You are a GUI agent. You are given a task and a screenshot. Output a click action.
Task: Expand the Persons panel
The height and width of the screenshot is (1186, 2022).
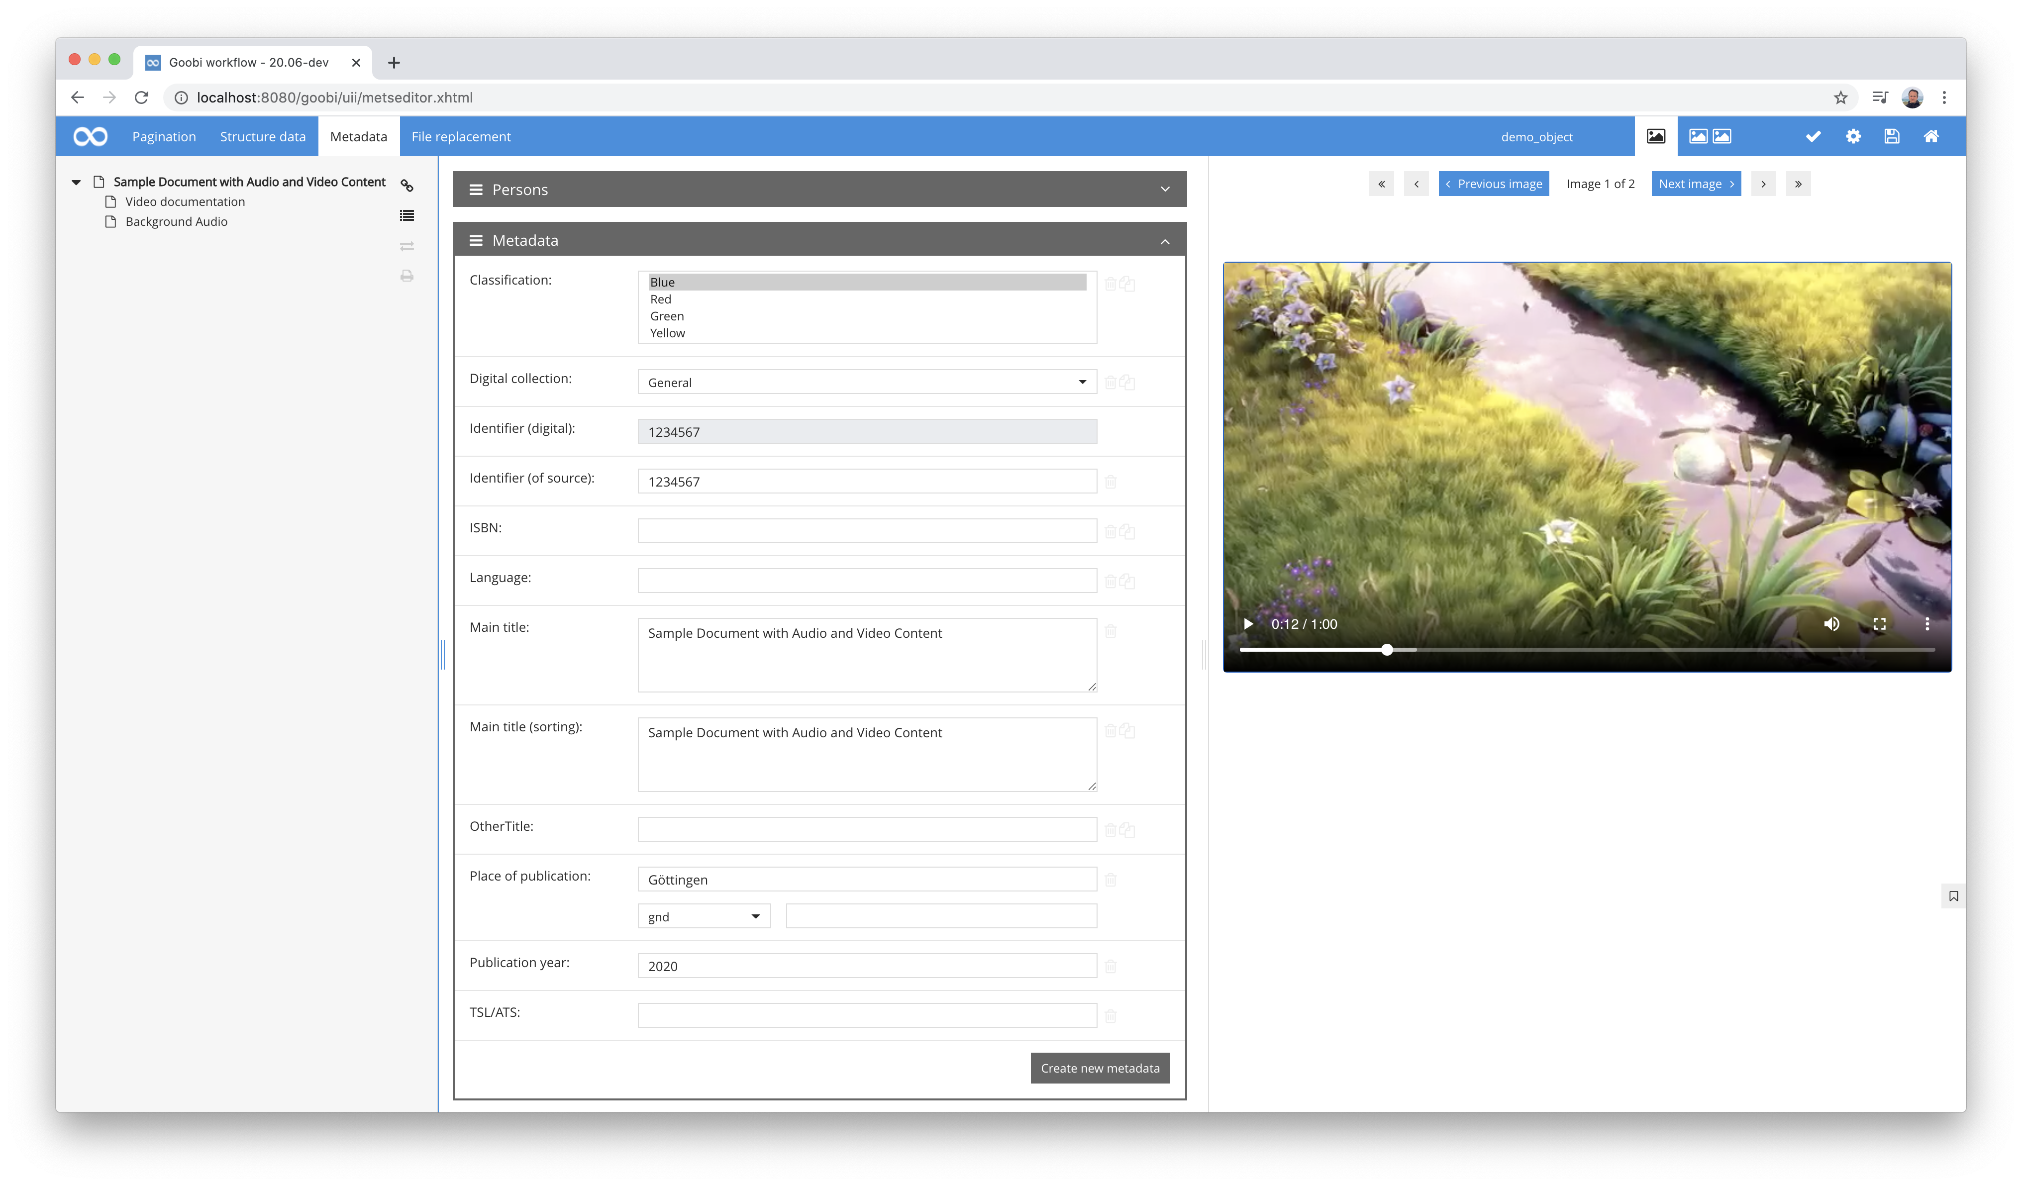pos(819,190)
